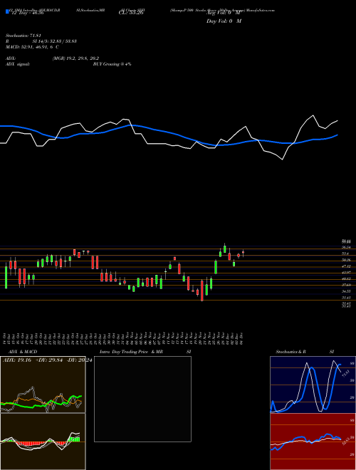Open the ADX line chart panel
This screenshot has width=356, height=470.
[43, 385]
